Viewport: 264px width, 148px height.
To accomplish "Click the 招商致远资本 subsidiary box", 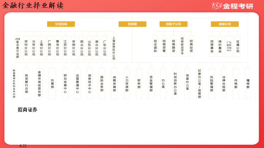I will click(x=182, y=46).
